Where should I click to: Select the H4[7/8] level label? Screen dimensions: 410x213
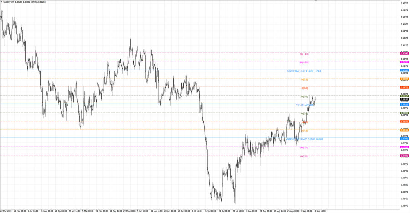coord(304,80)
